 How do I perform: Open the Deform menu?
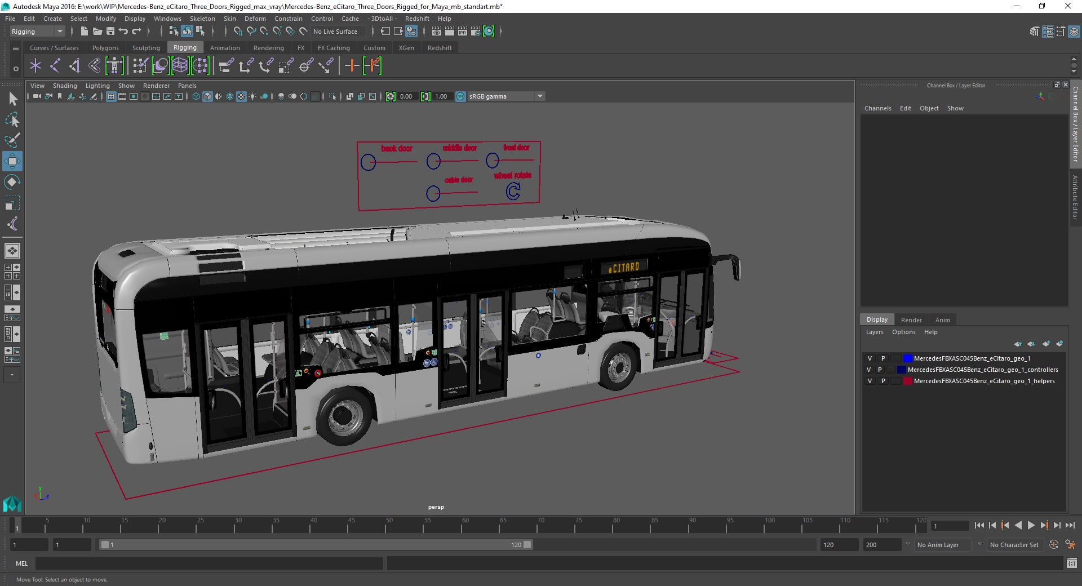click(x=255, y=19)
